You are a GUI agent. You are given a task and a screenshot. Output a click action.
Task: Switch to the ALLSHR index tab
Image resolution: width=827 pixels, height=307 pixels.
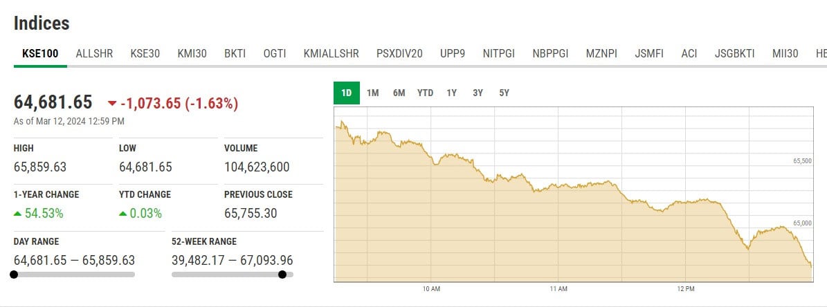[93, 53]
